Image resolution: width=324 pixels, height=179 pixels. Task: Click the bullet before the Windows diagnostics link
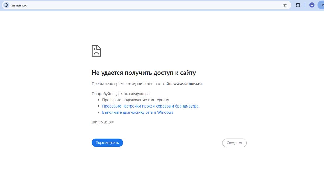pyautogui.click(x=99, y=112)
